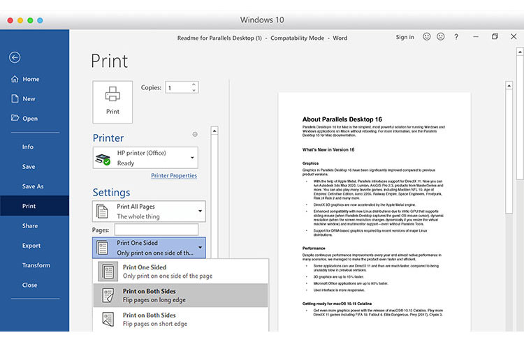Image resolution: width=524 pixels, height=342 pixels.
Task: Click the large Print button with printer icon
Action: point(112,102)
